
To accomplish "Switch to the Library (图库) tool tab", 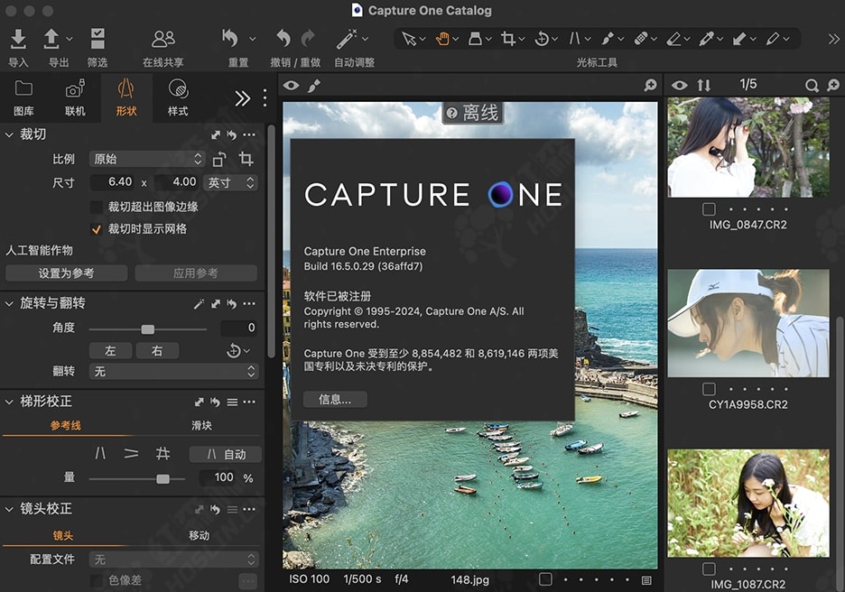I will 23,97.
